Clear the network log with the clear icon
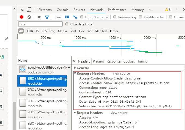The width and height of the screenshot is (185, 130). [x=29, y=17]
